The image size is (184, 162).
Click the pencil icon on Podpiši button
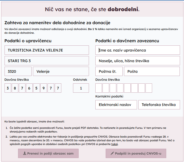pyautogui.click(x=112, y=153)
